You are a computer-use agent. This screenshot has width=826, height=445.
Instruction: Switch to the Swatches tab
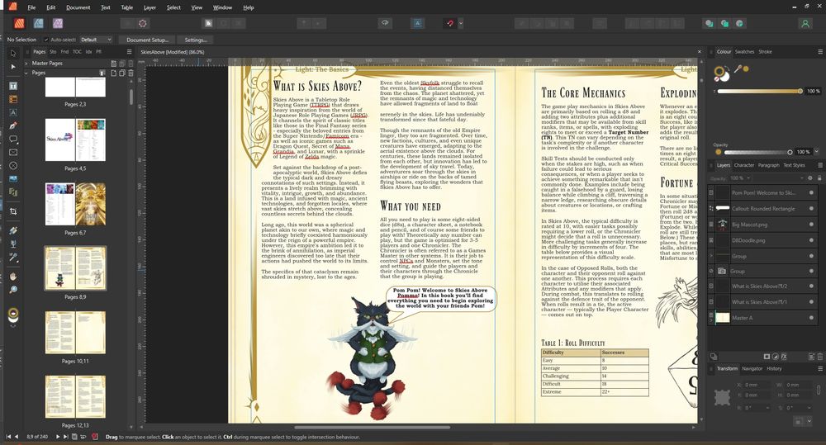[x=744, y=52]
